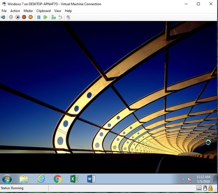Open the File menu
The height and width of the screenshot is (193, 218).
pyautogui.click(x=4, y=11)
